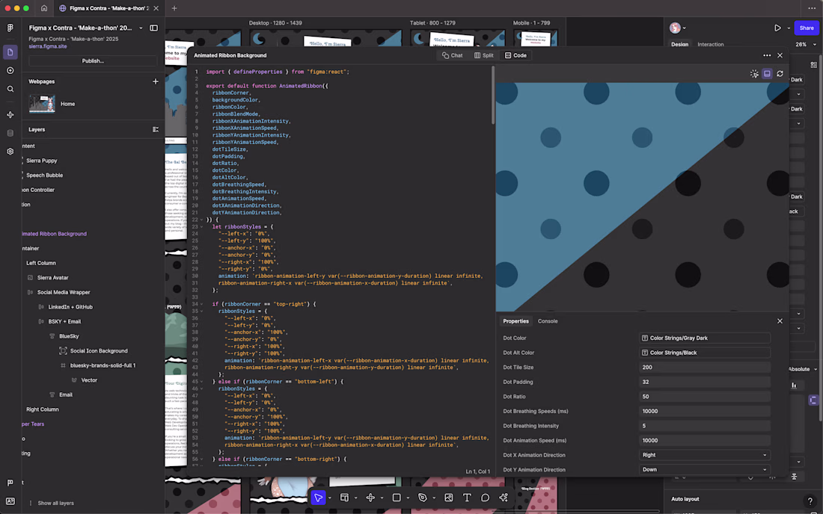Open Dot X Animation Direction dropdown

point(704,455)
